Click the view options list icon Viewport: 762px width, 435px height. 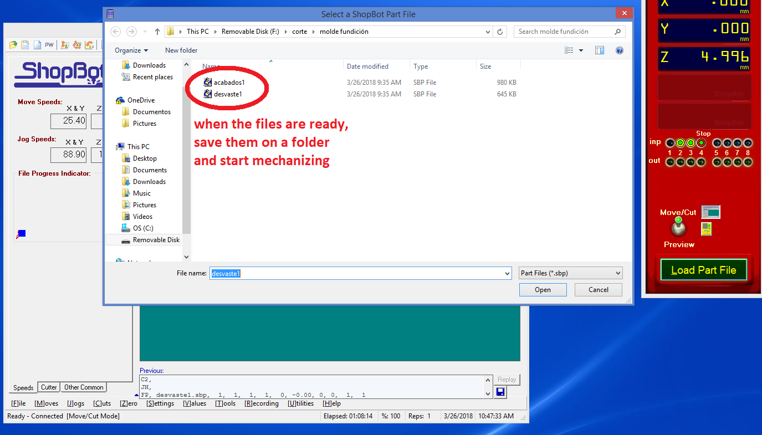coord(569,50)
